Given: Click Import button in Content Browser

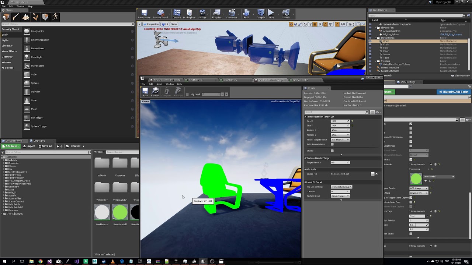Looking at the screenshot, I should 29,146.
